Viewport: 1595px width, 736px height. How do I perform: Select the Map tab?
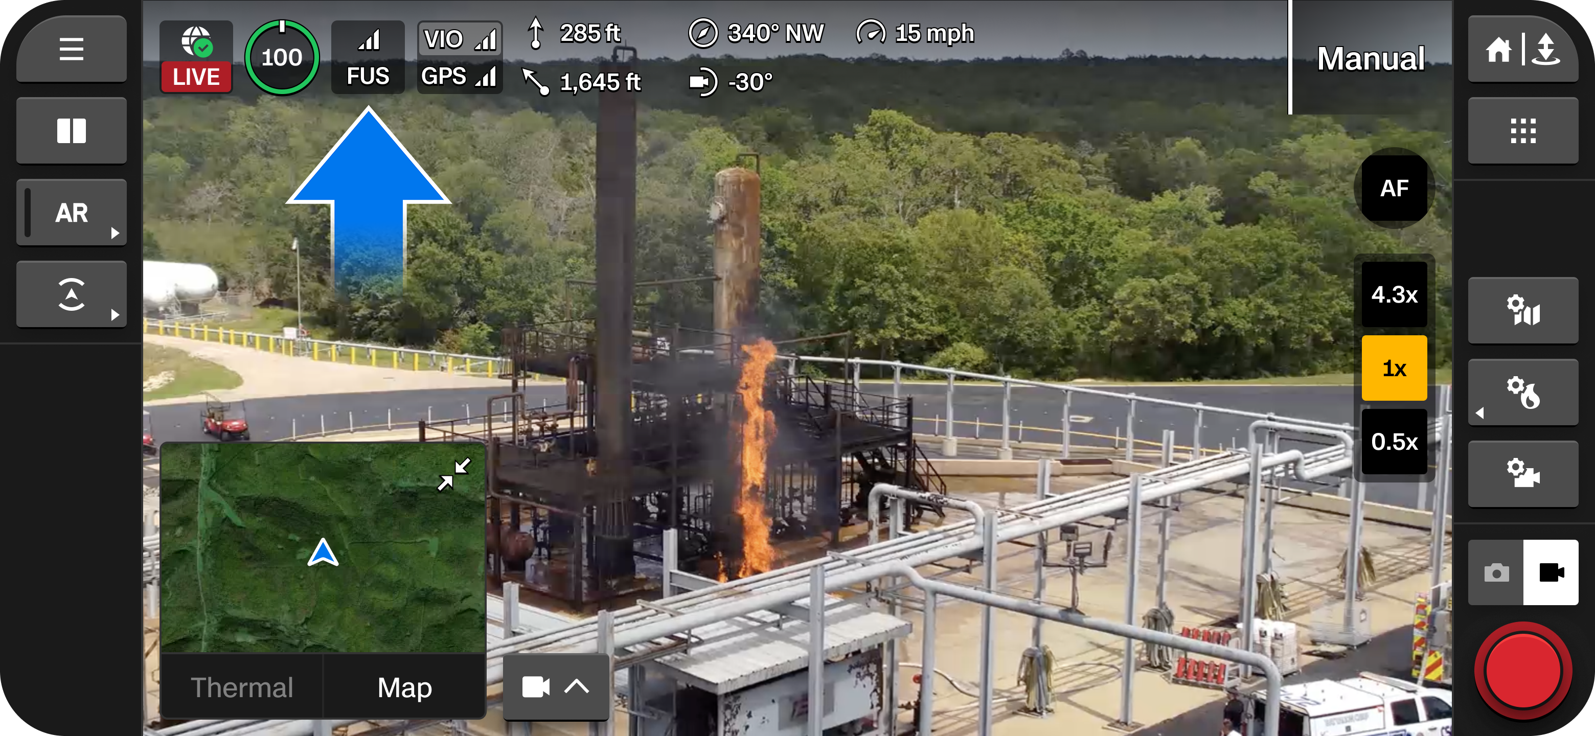coord(404,687)
